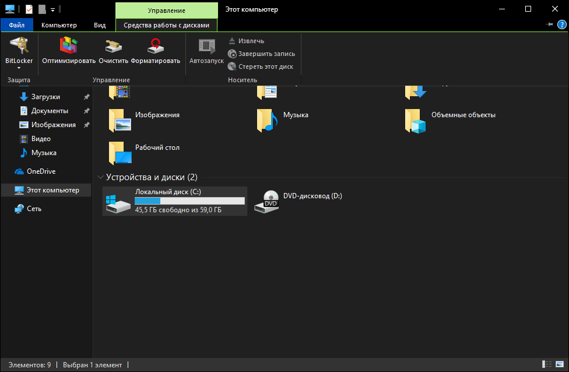Select the Рабочий стол folder
Image resolution: width=569 pixels, height=372 pixels.
click(x=145, y=153)
